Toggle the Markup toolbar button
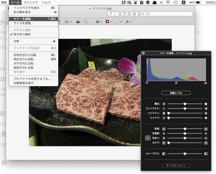 point(134,14)
